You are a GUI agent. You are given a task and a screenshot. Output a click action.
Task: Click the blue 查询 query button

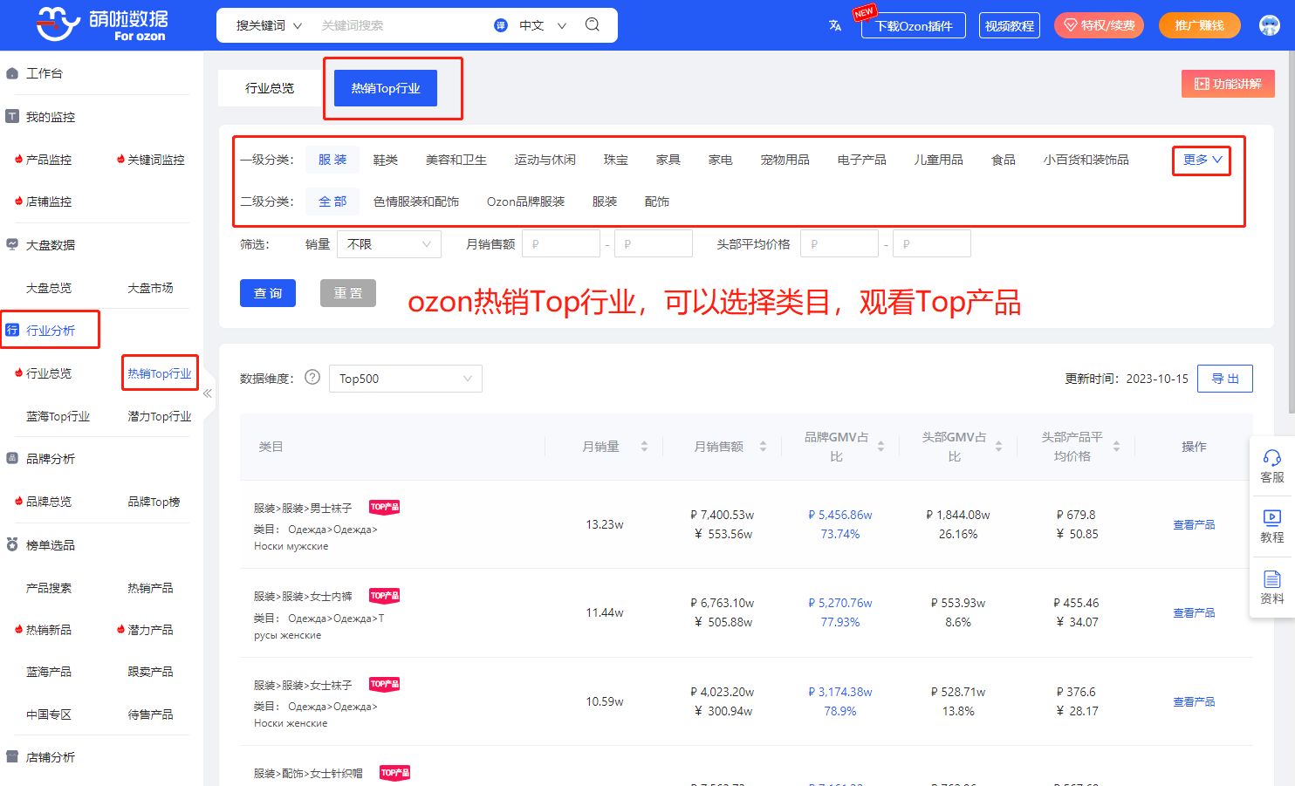tap(268, 293)
